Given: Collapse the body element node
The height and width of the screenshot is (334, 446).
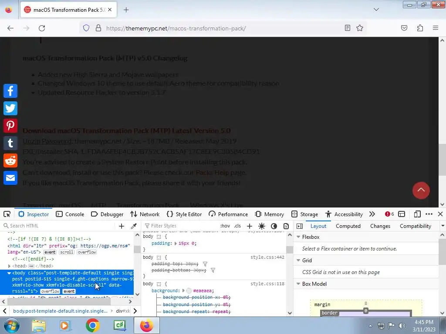Looking at the screenshot, I should 9,273.
